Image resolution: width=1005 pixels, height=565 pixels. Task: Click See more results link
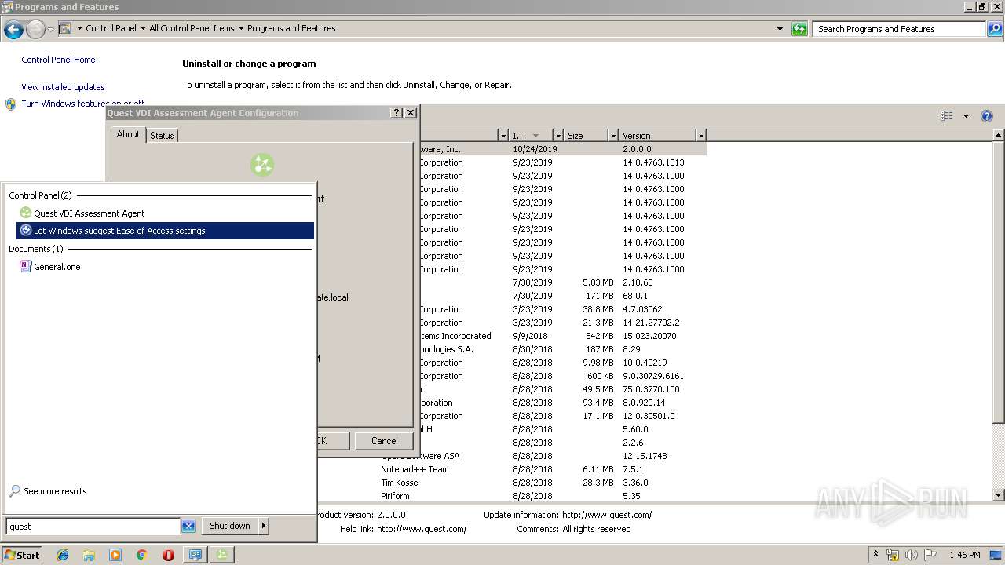point(55,491)
